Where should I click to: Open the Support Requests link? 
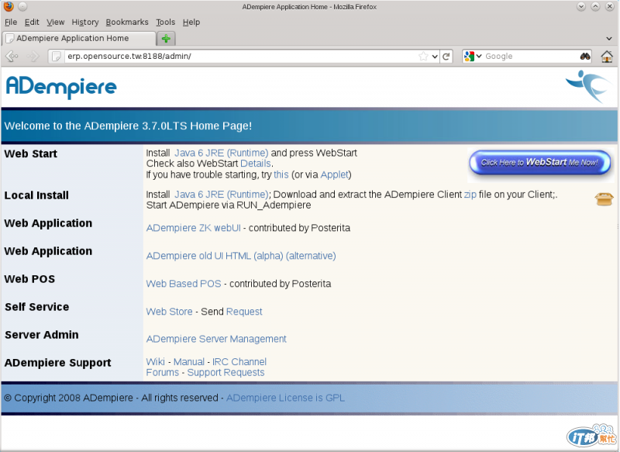click(x=226, y=372)
